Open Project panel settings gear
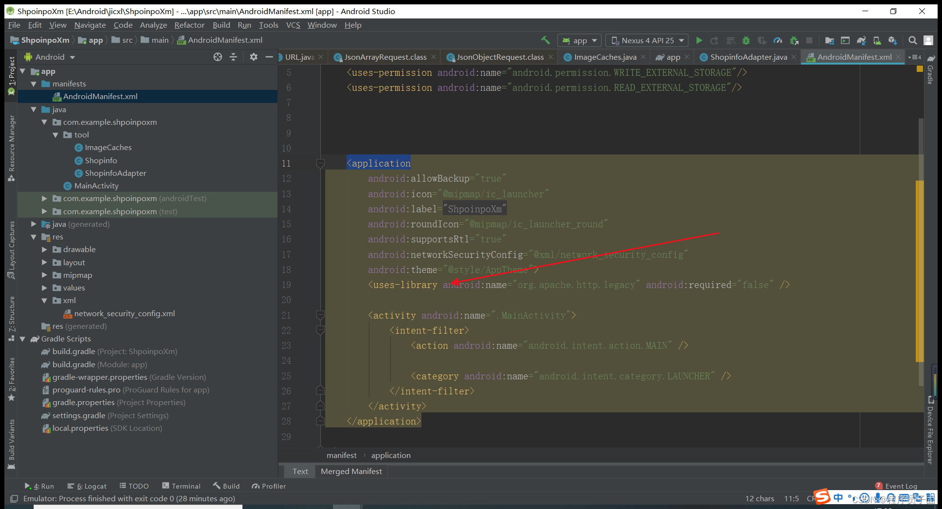This screenshot has width=942, height=509. coord(253,57)
